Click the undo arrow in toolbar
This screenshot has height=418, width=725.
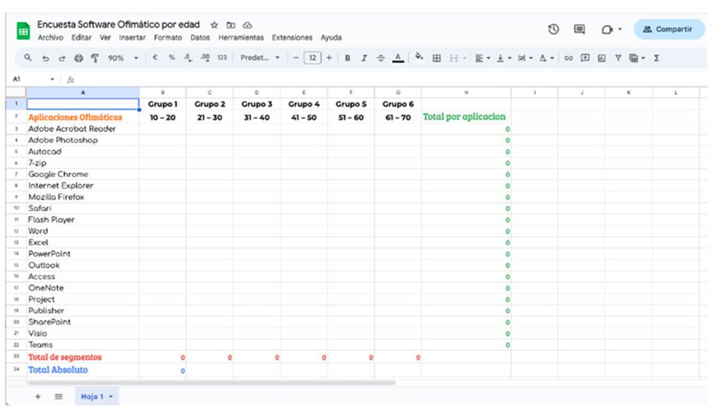coord(45,58)
